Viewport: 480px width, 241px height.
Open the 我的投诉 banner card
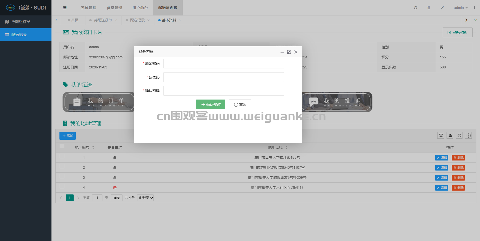tap(337, 102)
